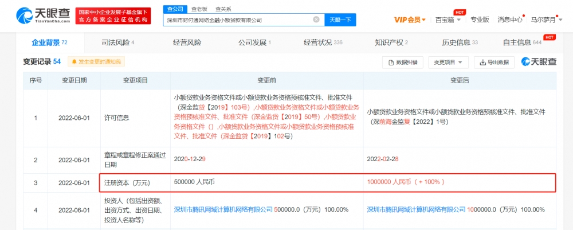Click the 国家中小企业发展子基金旗下 red banner
Screen dimensions: 573x230
pyautogui.click(x=113, y=15)
